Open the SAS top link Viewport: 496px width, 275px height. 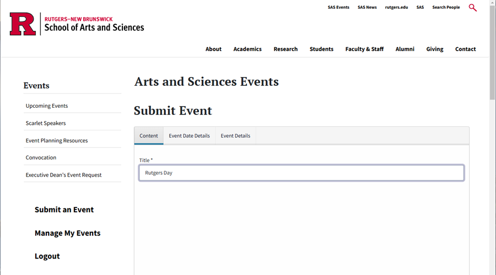click(420, 7)
